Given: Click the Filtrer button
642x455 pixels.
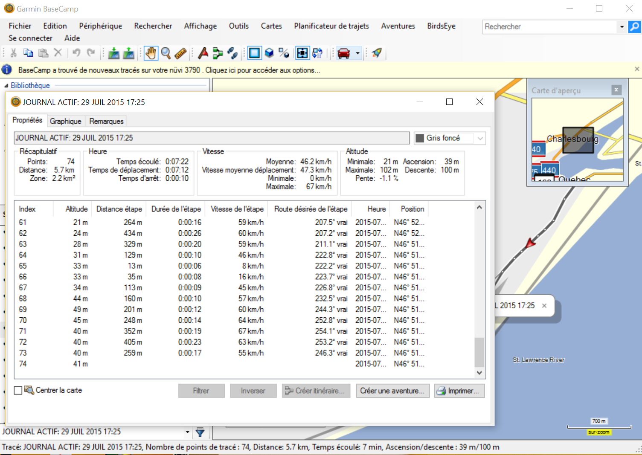Looking at the screenshot, I should point(201,391).
